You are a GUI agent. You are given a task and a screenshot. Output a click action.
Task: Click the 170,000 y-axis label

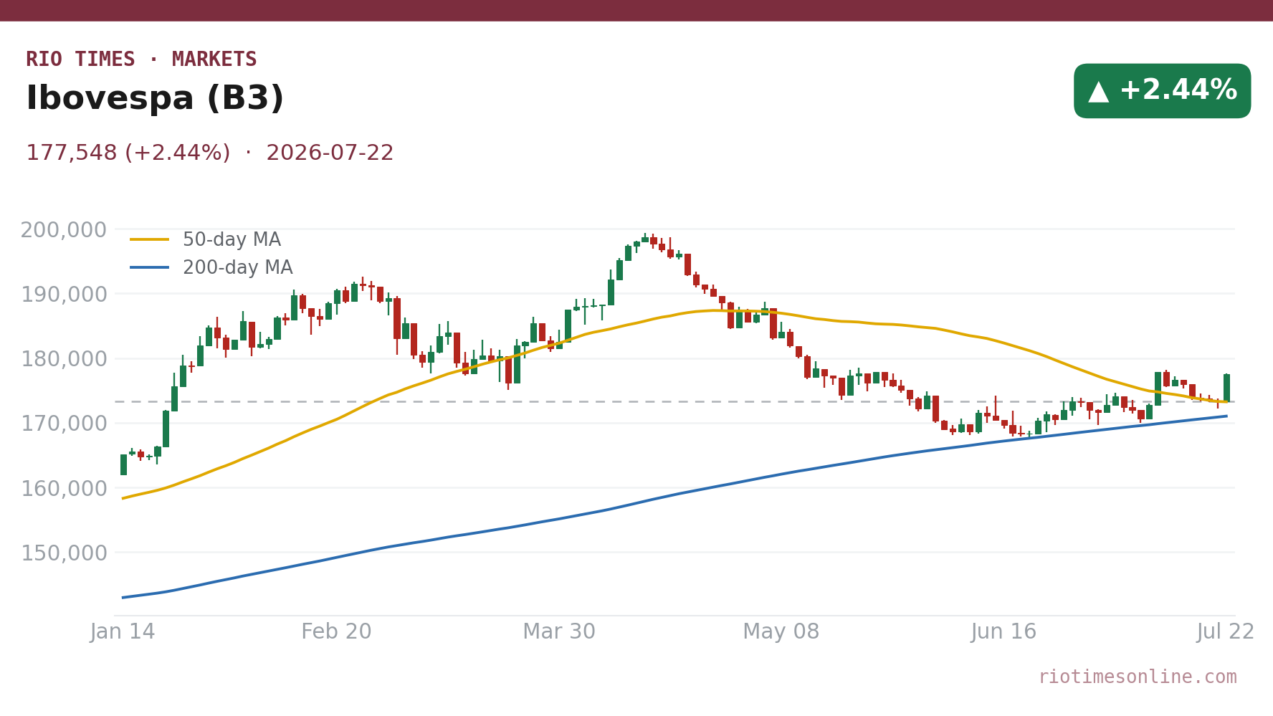(x=63, y=424)
